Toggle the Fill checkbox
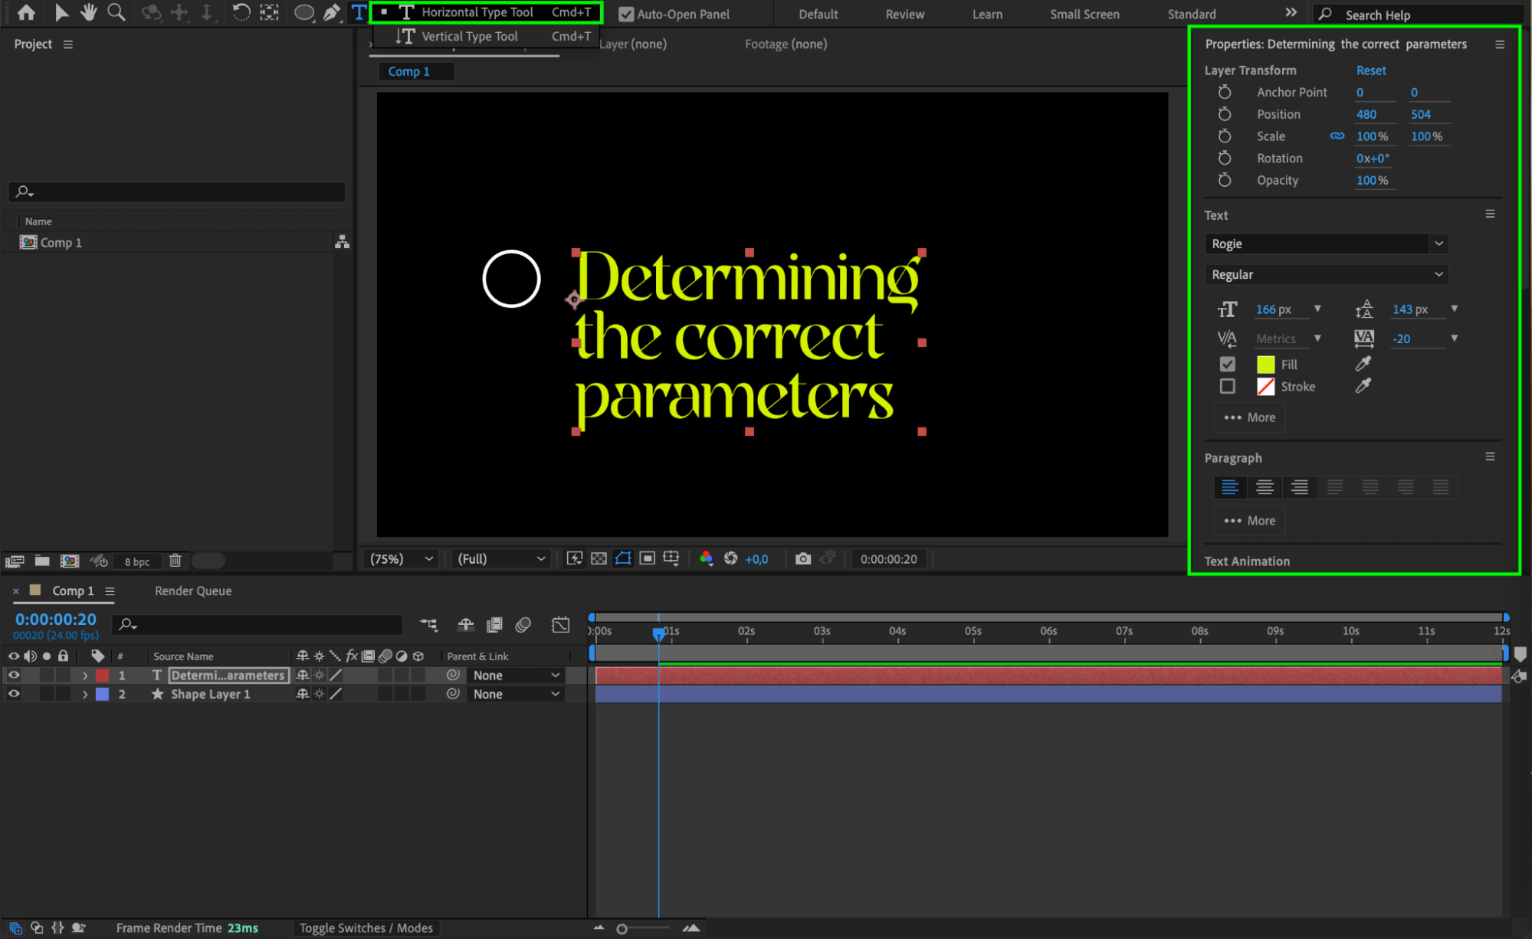1532x939 pixels. click(1227, 365)
